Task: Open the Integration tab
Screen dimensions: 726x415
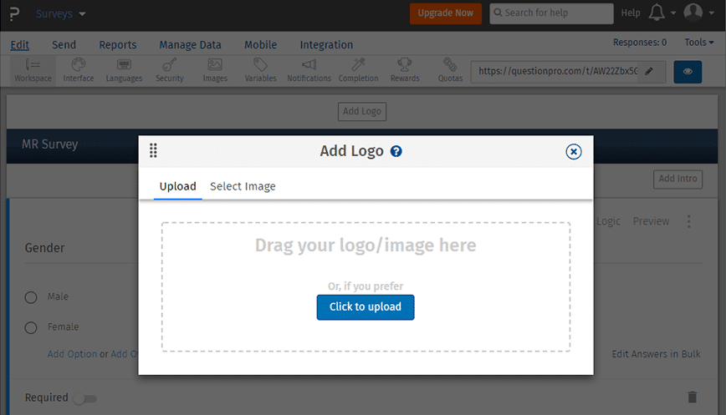Action: tap(326, 45)
